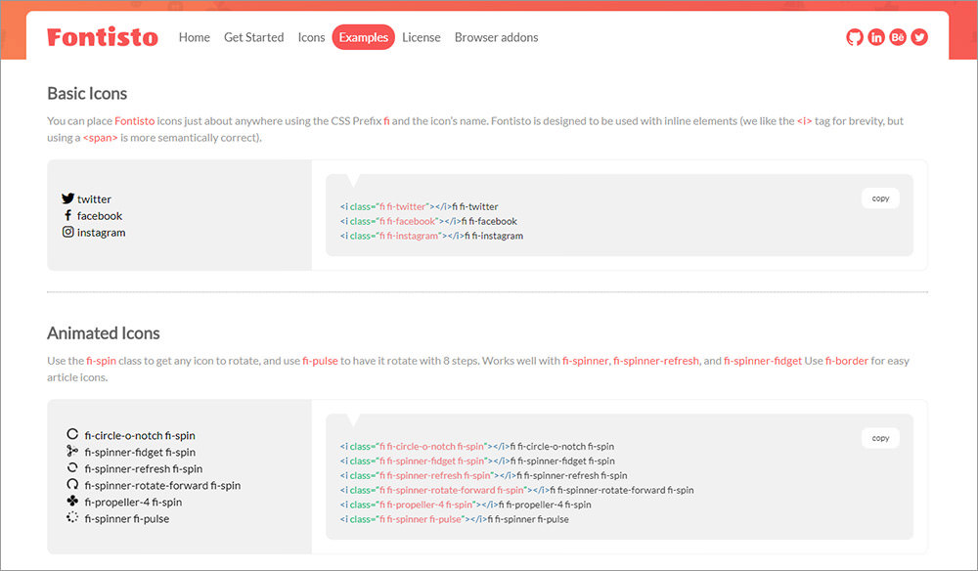Click the spinner-refresh spinning icon
This screenshot has height=571, width=978.
[72, 467]
